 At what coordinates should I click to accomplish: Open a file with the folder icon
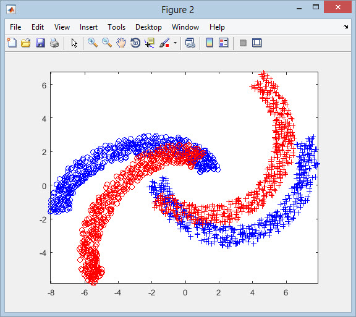pos(26,43)
